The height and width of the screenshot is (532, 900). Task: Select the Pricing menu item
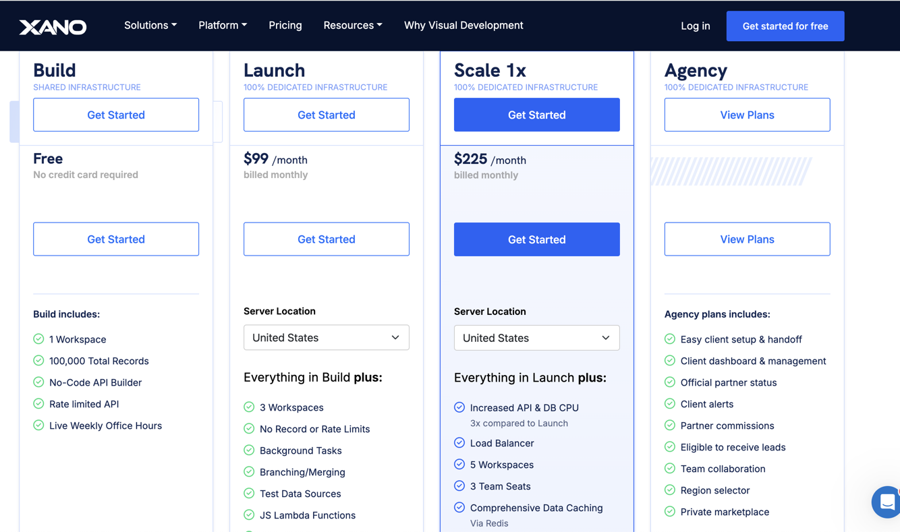click(285, 25)
